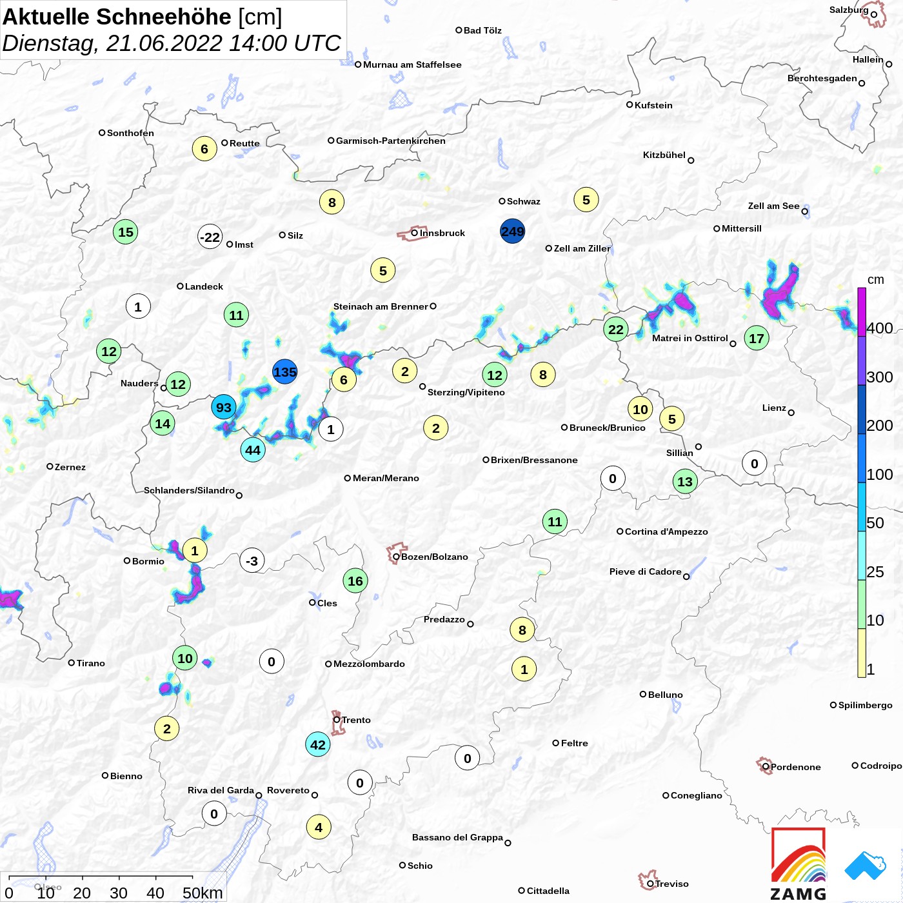
Task: Click the dark blue legend segment above 200
Action: pyautogui.click(x=862, y=410)
